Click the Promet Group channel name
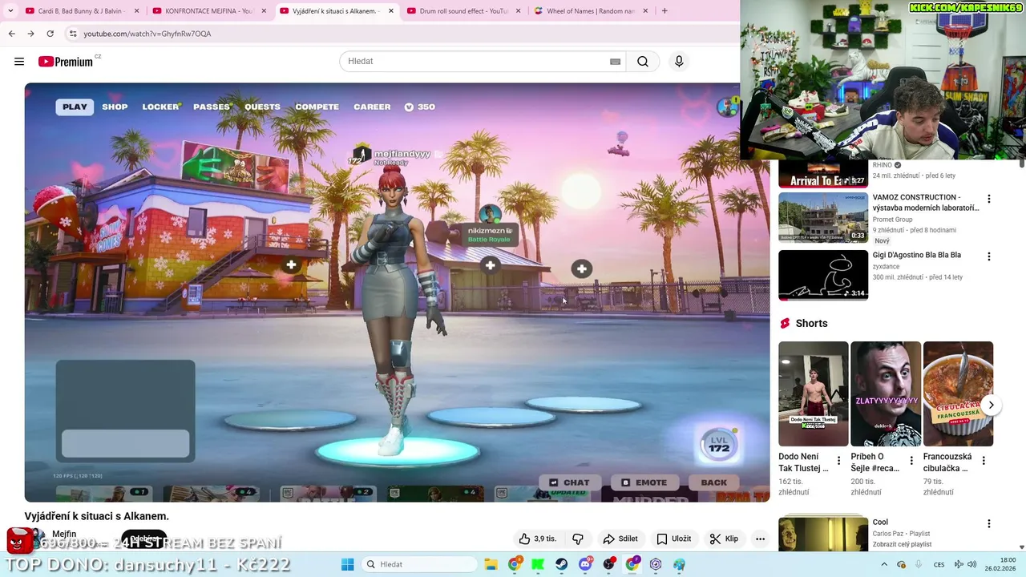1026x577 pixels. 892,220
